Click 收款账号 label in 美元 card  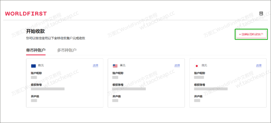pos(118,85)
